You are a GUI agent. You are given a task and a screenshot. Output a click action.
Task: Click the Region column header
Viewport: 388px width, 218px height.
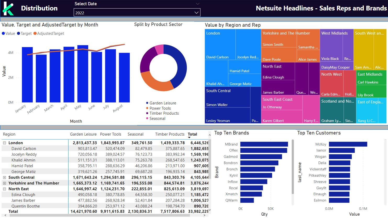9,134
